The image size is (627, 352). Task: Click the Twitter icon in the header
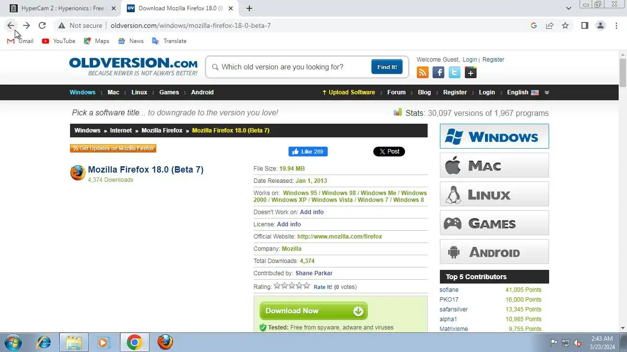455,73
